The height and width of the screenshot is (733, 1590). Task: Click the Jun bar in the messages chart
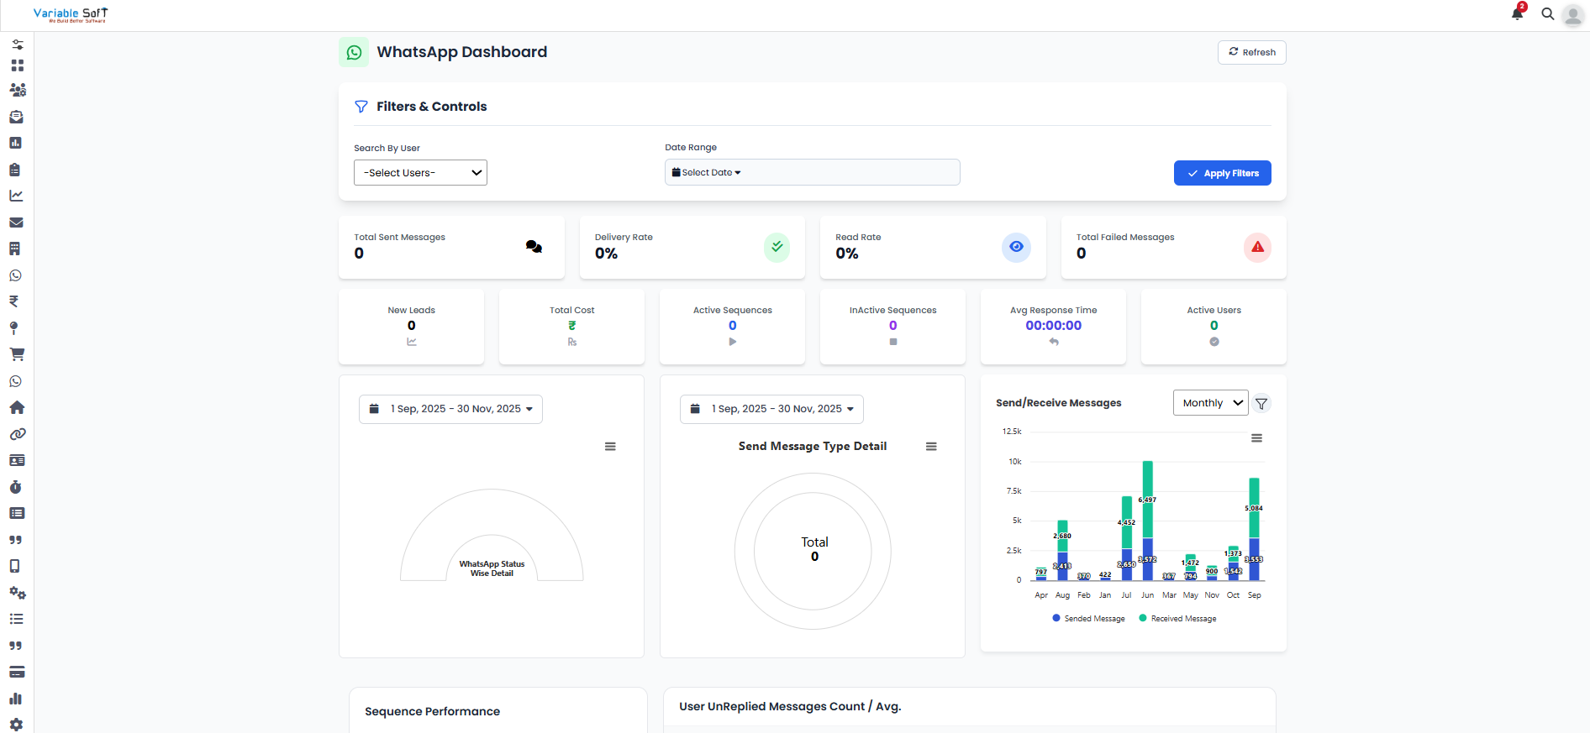click(1147, 521)
